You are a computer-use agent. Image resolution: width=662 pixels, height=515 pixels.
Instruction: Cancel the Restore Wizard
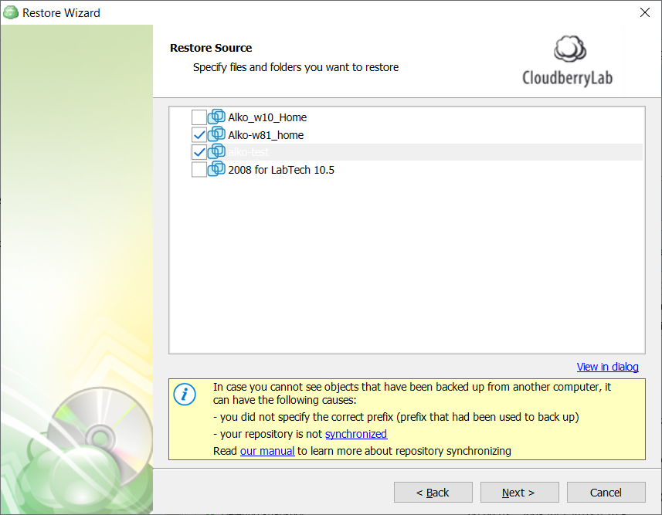click(x=606, y=492)
